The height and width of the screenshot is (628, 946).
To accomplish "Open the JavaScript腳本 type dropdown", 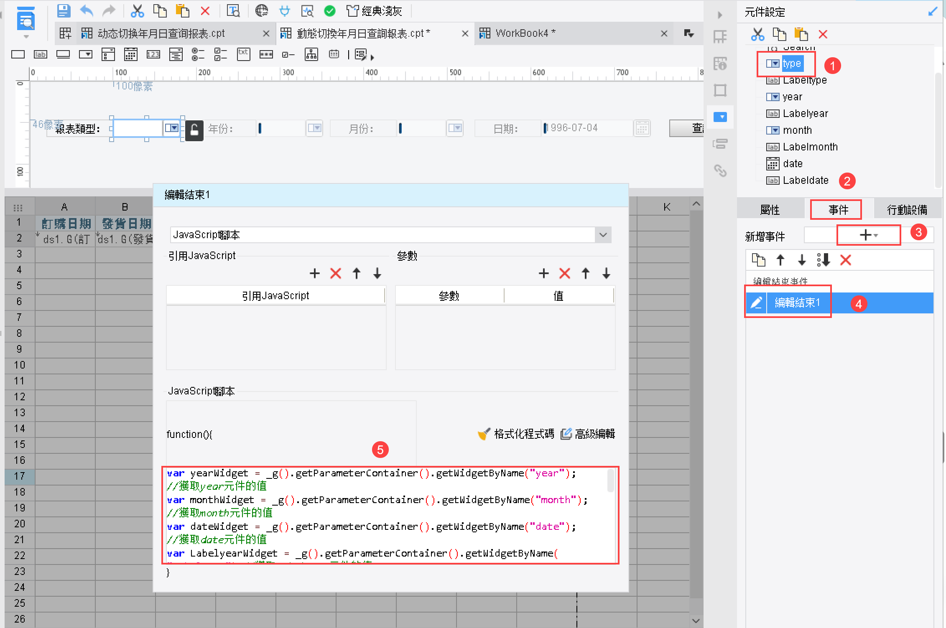I will click(x=603, y=235).
